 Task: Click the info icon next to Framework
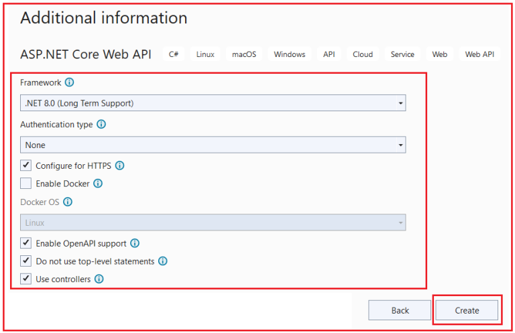point(70,83)
